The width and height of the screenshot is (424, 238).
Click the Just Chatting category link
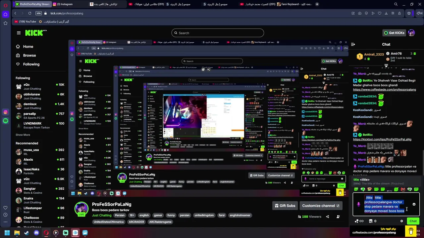(x=102, y=215)
